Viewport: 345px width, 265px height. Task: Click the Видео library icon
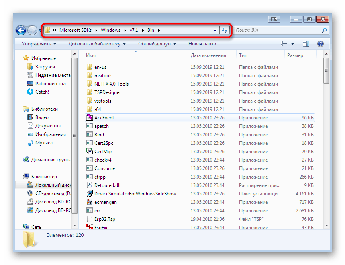click(x=30, y=117)
